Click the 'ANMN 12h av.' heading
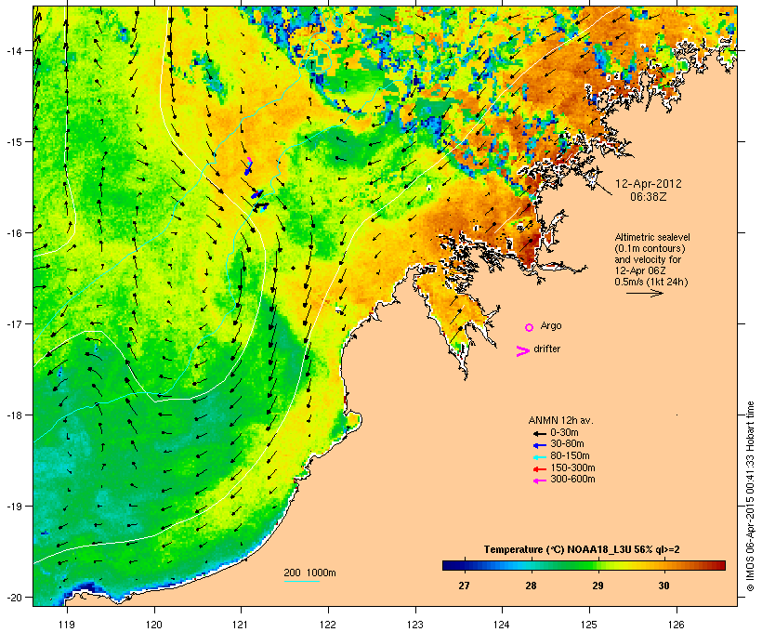 [x=560, y=420]
